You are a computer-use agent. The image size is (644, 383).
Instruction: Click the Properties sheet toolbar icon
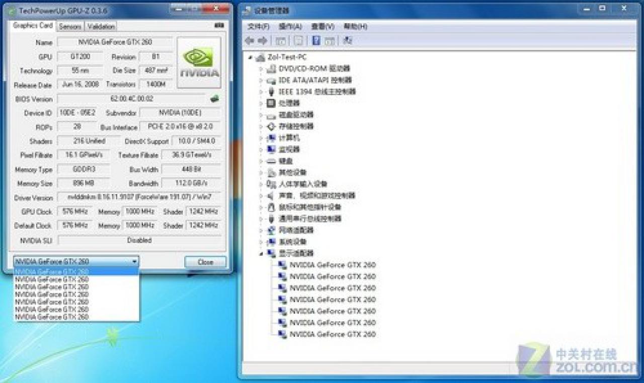[x=298, y=41]
